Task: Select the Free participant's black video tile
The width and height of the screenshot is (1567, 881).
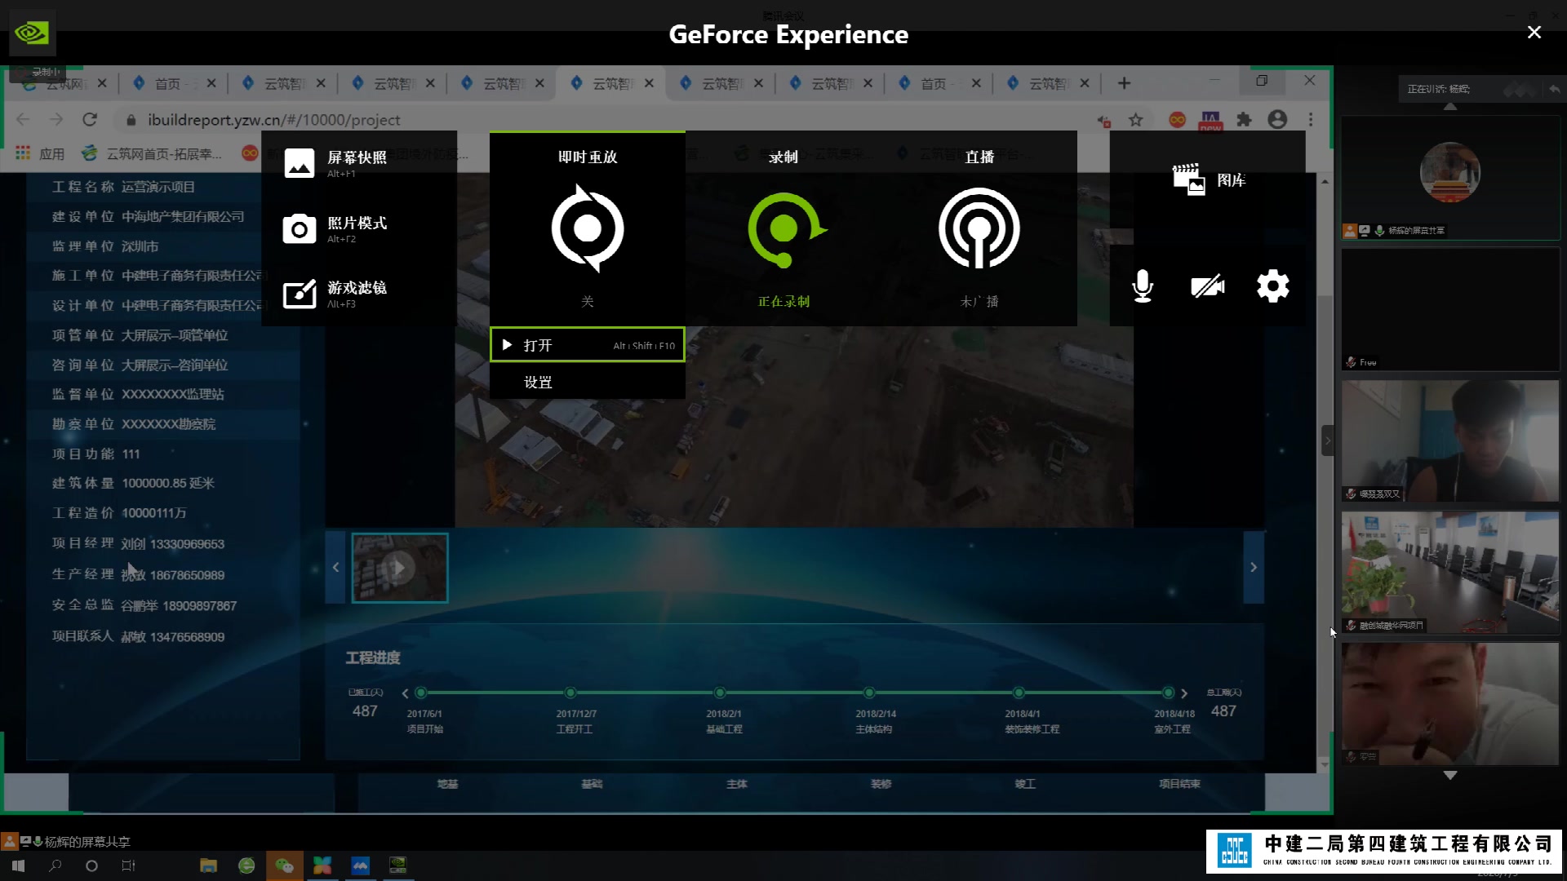Action: 1450,309
